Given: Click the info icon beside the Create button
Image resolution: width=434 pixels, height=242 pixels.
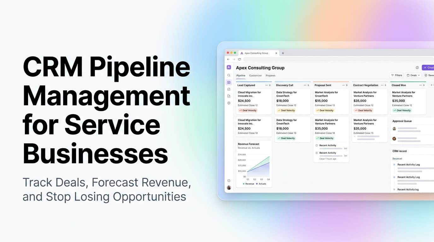Looking at the screenshot, I should [x=417, y=68].
